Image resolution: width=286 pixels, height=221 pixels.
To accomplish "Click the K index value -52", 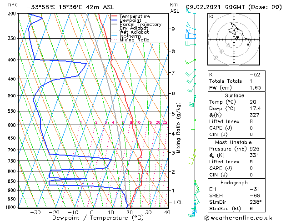I will click(x=255, y=75).
